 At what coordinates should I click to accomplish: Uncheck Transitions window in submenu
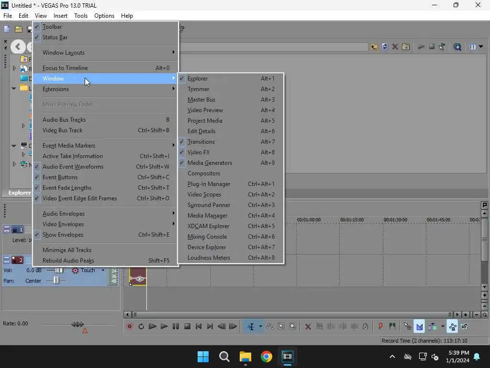pyautogui.click(x=231, y=142)
